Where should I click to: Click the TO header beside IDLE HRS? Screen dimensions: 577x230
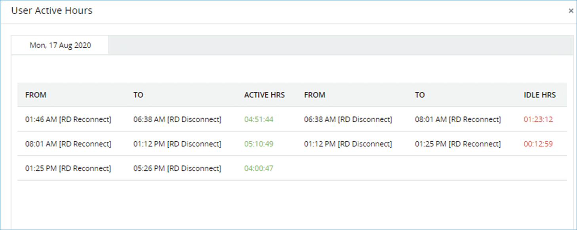coord(420,95)
